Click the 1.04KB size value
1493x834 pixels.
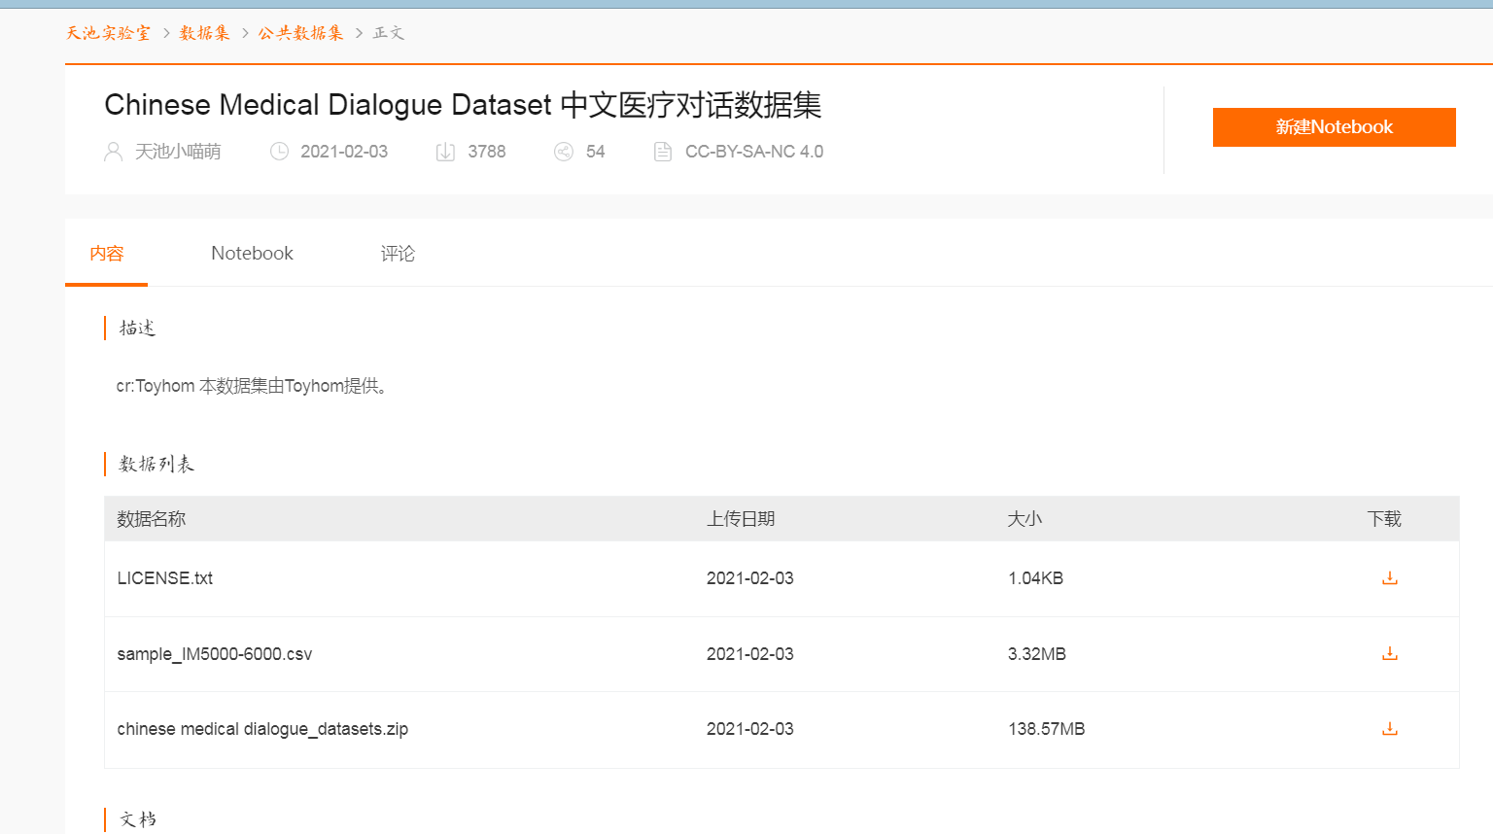(x=1035, y=578)
